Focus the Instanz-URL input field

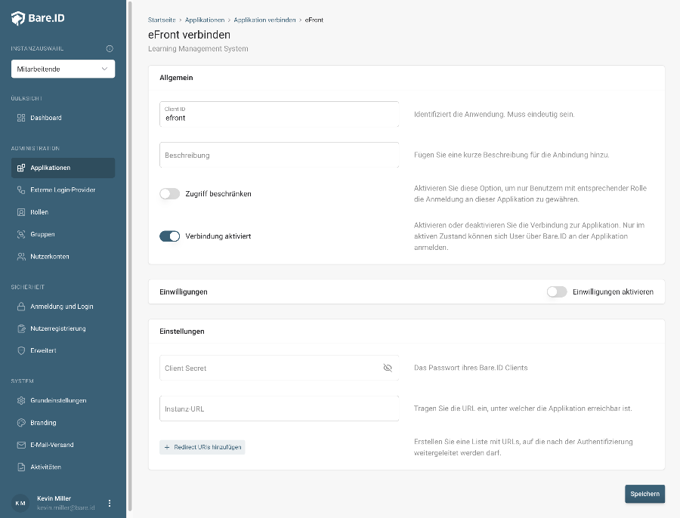tap(280, 409)
